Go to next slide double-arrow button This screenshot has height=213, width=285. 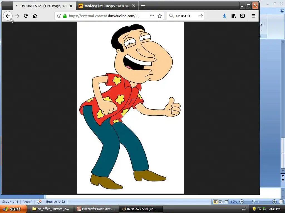(283, 180)
